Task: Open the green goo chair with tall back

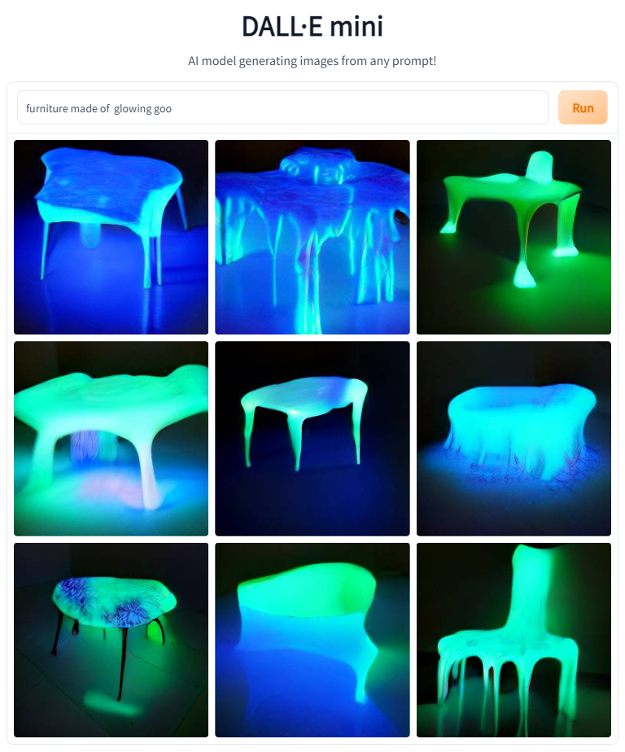Action: pyautogui.click(x=514, y=640)
